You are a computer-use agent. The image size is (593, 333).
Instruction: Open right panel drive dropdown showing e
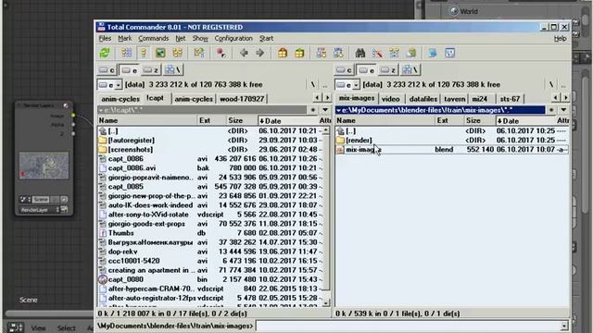(347, 84)
